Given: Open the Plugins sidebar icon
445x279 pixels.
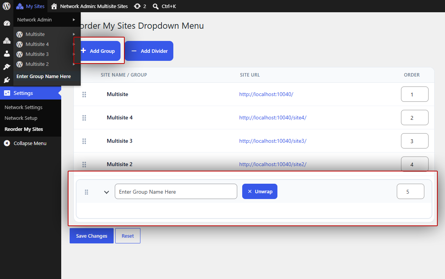Looking at the screenshot, I should click(x=7, y=80).
